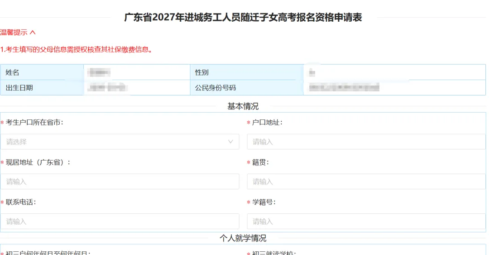Click the 考生户口所在省市 field label

pyautogui.click(x=34, y=123)
